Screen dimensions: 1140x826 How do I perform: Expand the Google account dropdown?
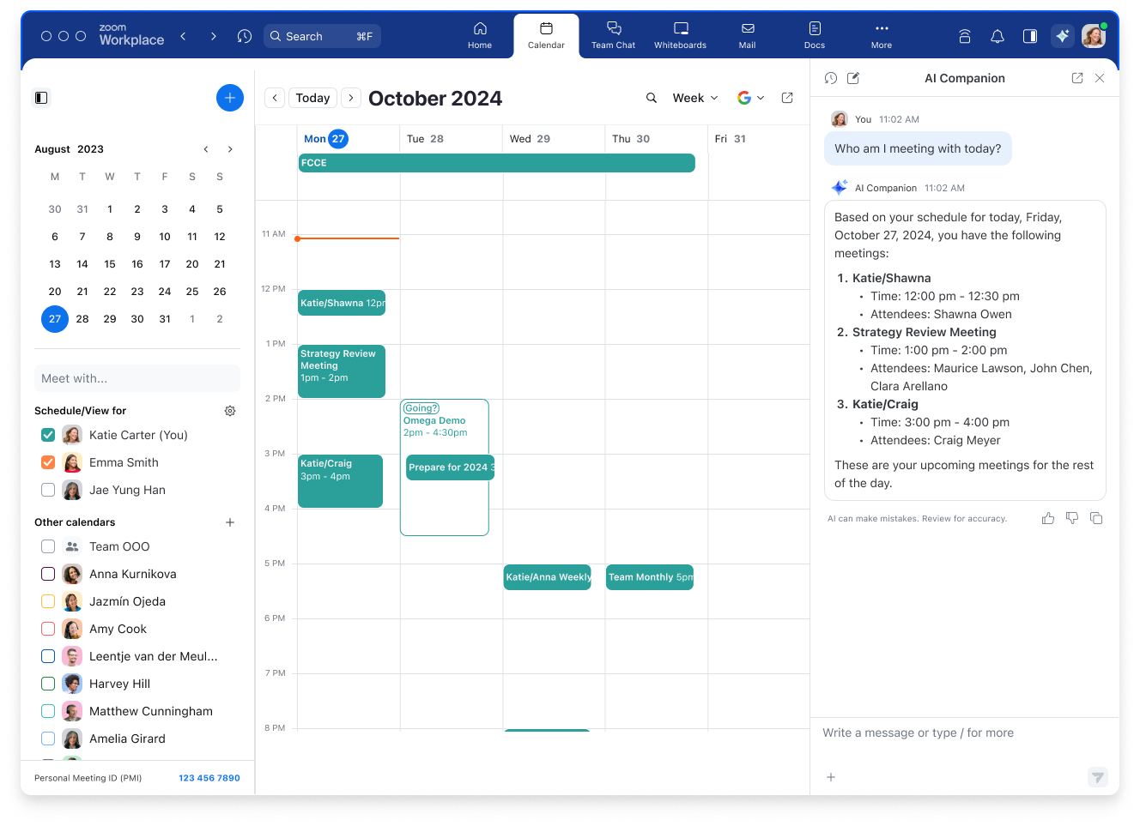[750, 98]
